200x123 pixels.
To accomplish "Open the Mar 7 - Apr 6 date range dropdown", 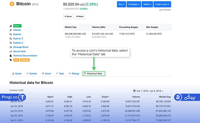I will 152,91.
